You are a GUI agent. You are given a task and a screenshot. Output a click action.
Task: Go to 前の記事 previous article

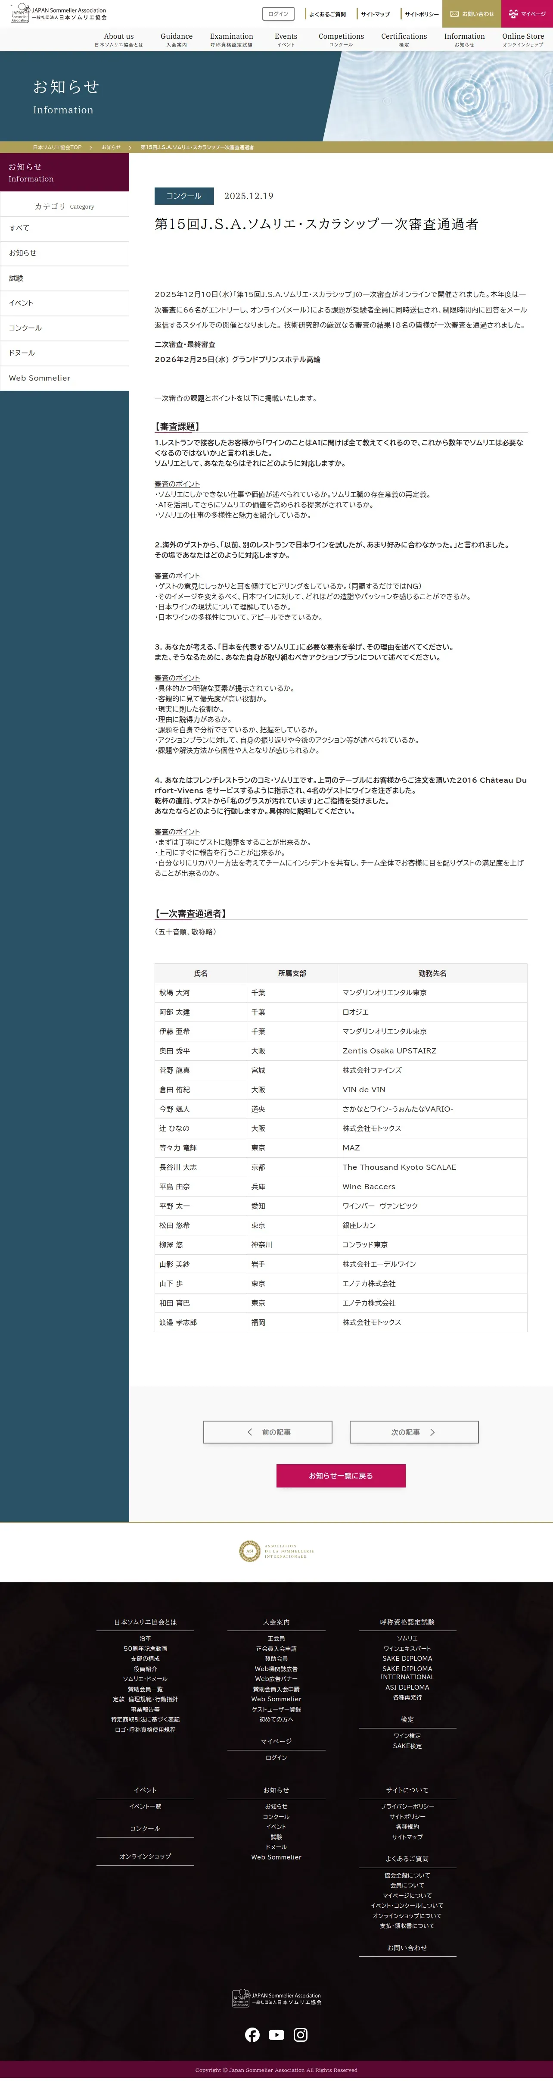268,1431
